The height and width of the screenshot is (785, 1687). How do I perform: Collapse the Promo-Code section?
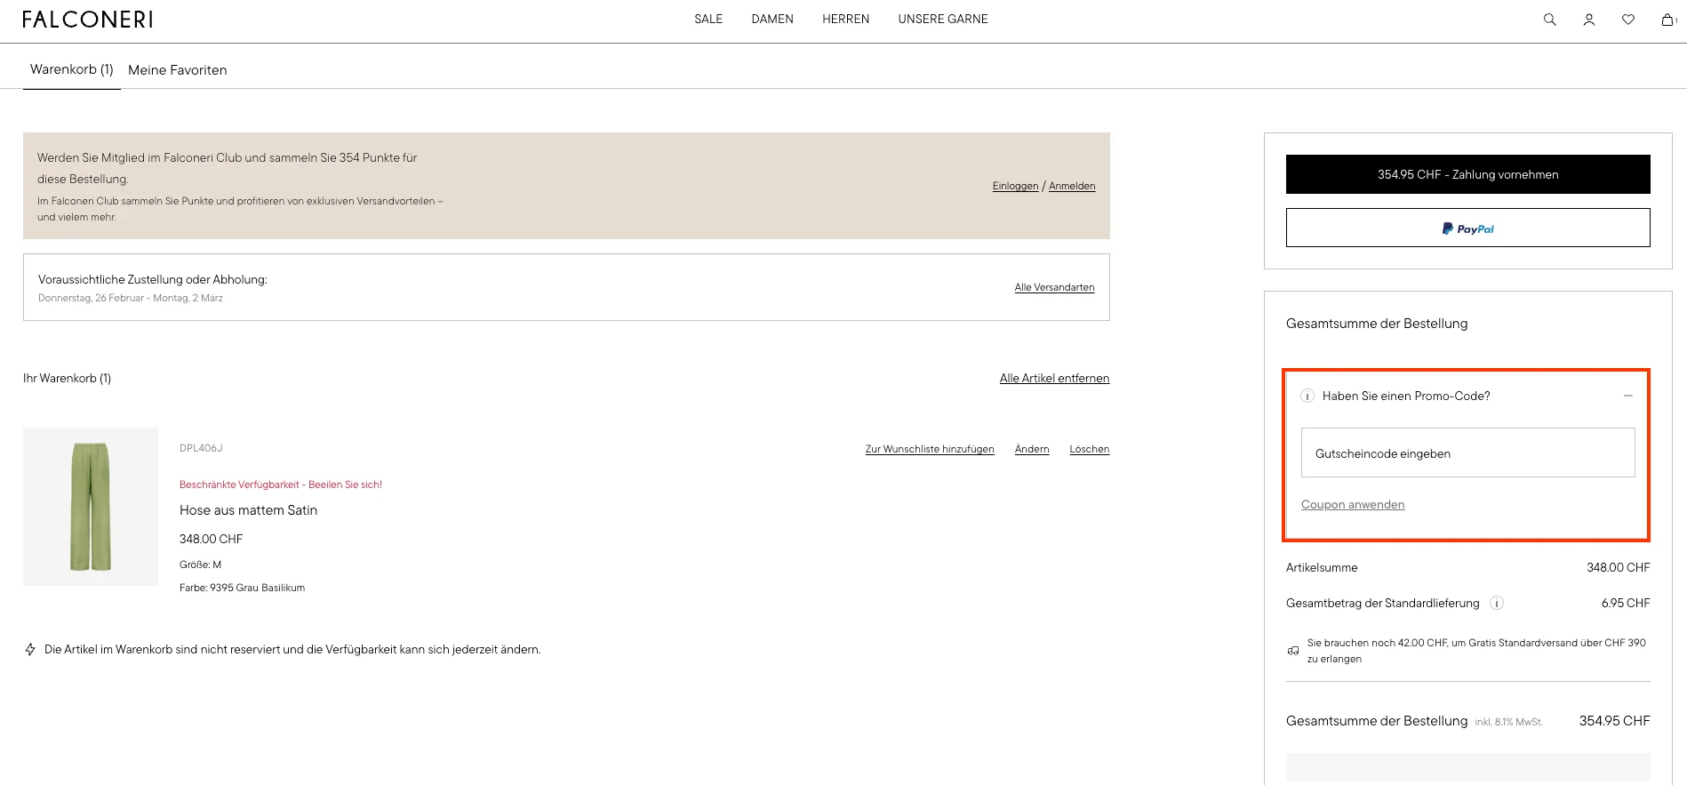[x=1627, y=397]
